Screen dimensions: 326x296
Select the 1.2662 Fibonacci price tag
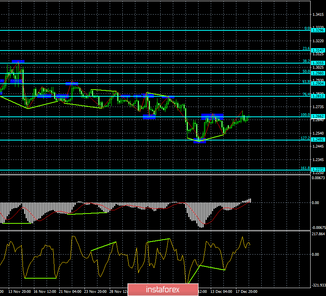click(x=318, y=116)
